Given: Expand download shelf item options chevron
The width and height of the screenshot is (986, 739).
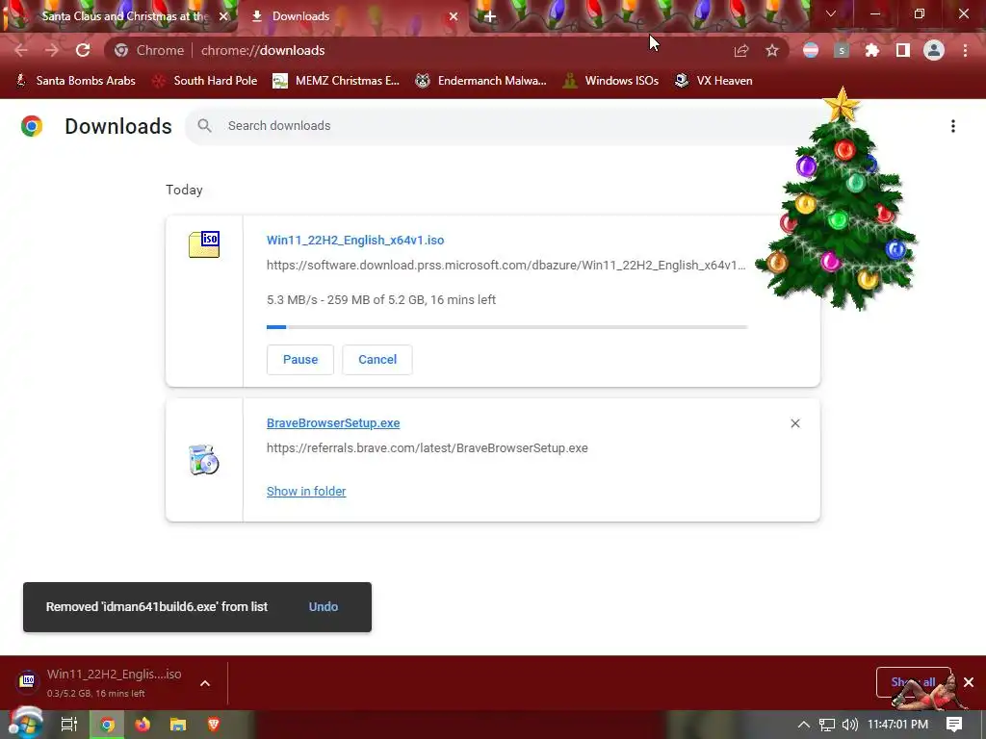Looking at the screenshot, I should 205,683.
